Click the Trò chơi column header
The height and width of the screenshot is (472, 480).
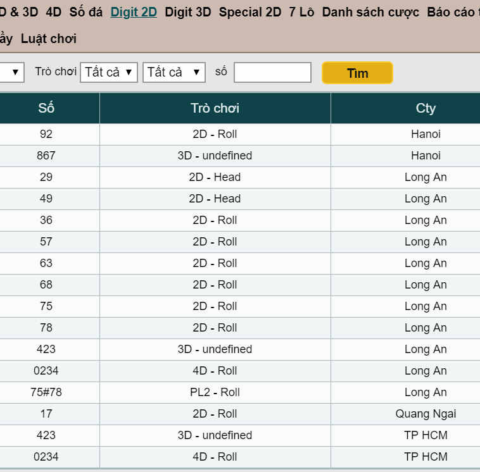click(215, 108)
